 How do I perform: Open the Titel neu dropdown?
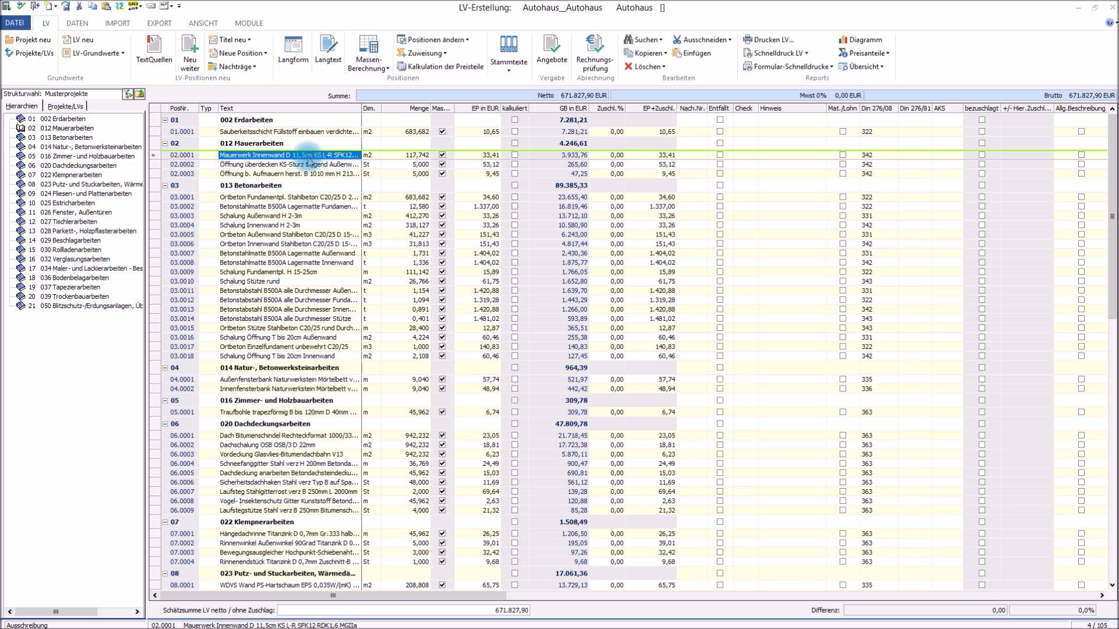click(230, 40)
